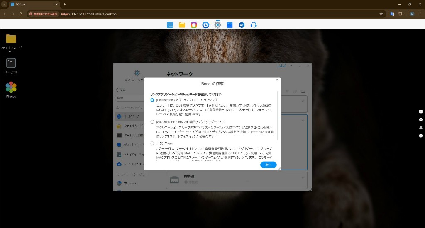
Task: Open the browser tab search dropdown arrow
Action: (4, 4)
